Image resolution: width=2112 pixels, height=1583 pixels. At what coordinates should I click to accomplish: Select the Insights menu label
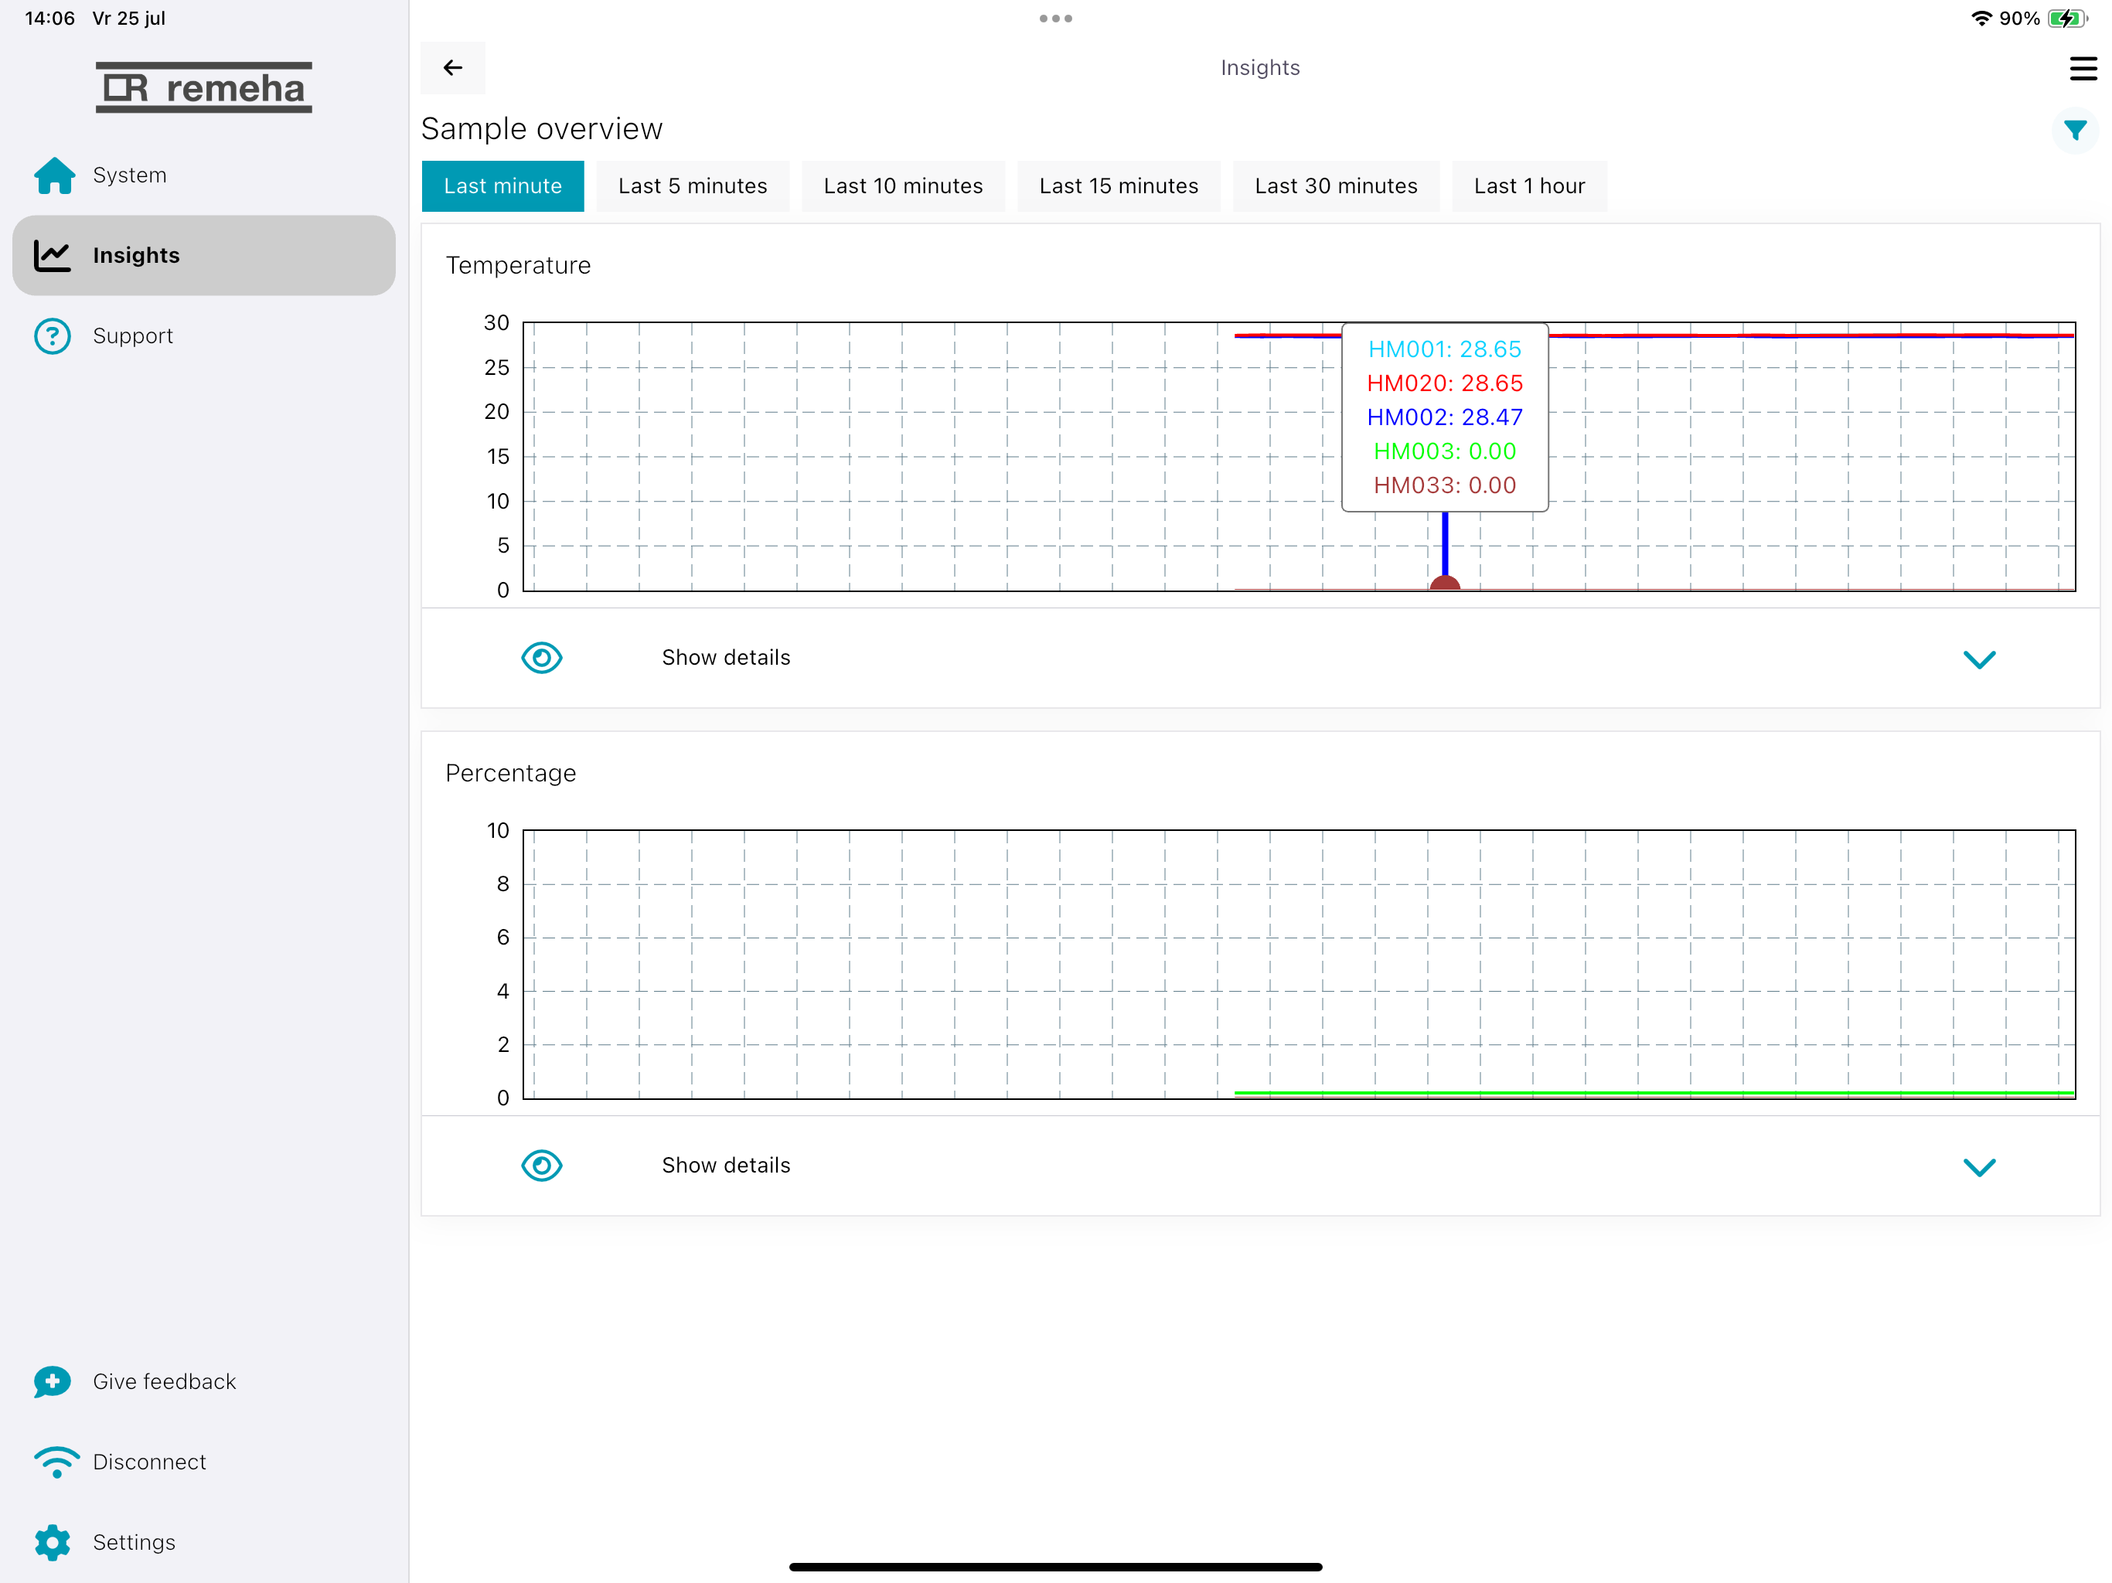point(137,256)
